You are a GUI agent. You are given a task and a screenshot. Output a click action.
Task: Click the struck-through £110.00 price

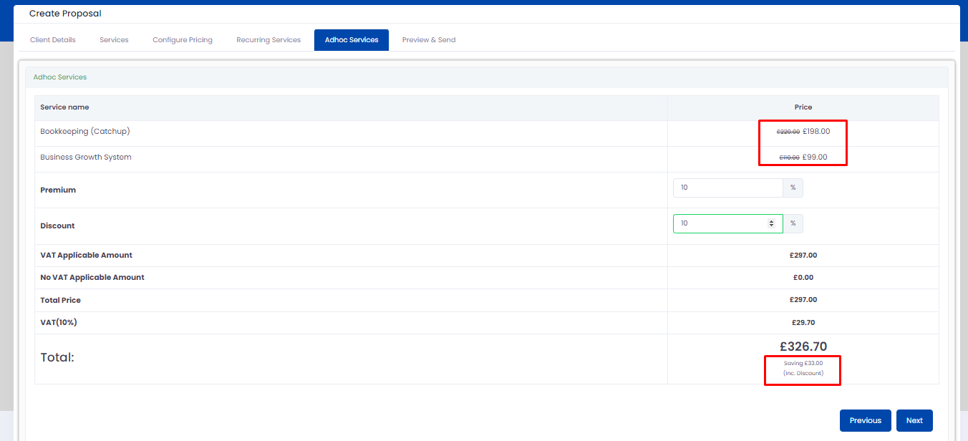coord(790,157)
